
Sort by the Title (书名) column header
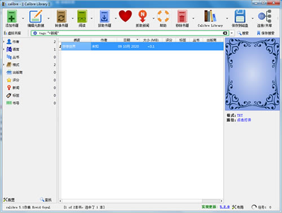pos(76,40)
